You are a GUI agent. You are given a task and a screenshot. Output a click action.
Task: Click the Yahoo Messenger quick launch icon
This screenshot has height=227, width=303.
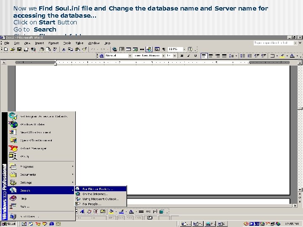(38, 224)
